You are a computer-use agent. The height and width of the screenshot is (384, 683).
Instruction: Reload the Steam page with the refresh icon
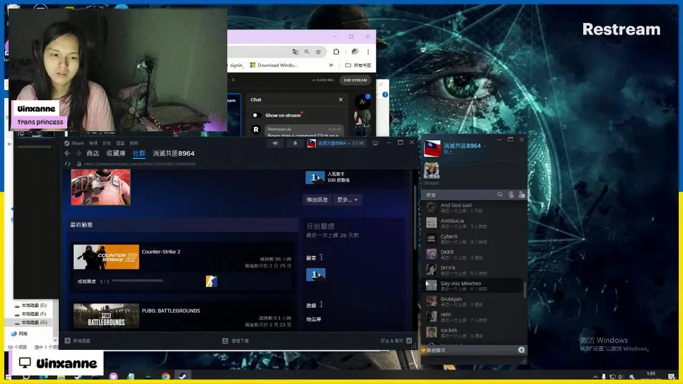tap(67, 164)
